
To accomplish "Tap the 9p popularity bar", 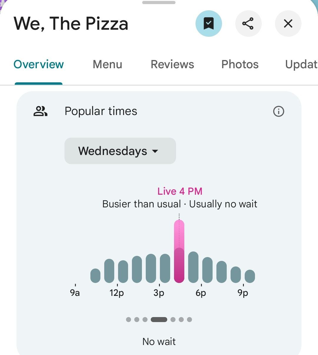I will coord(250,276).
